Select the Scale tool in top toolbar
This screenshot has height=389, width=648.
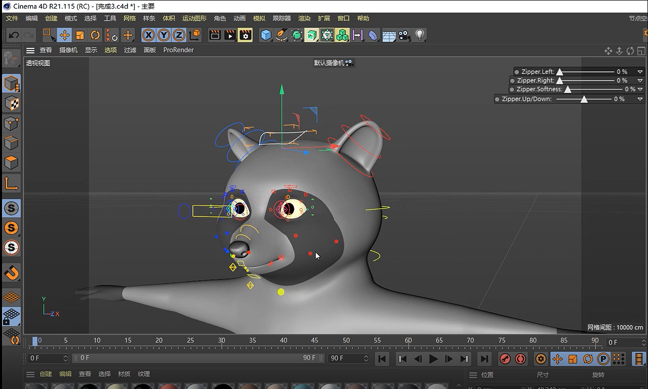[80, 35]
